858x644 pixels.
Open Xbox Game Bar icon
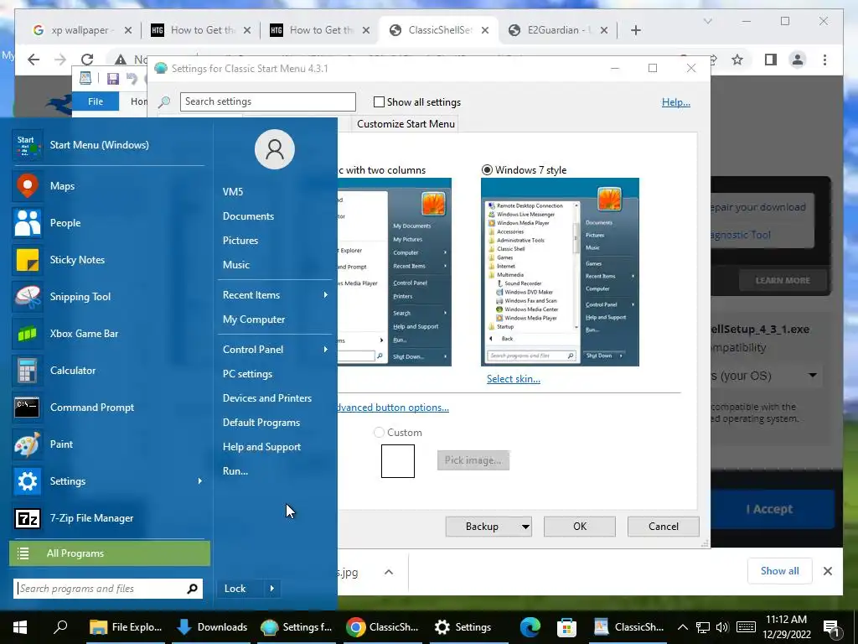pos(27,334)
